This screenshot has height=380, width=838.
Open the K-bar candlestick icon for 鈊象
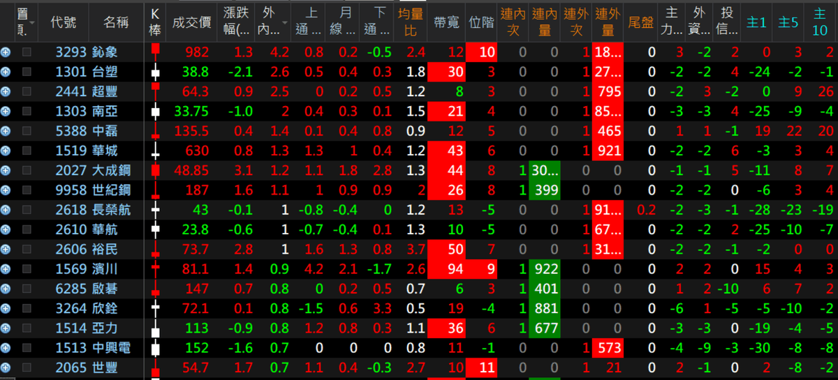click(x=156, y=52)
